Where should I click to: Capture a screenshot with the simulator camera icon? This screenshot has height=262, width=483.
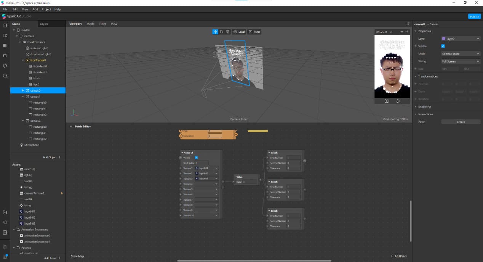click(x=387, y=101)
